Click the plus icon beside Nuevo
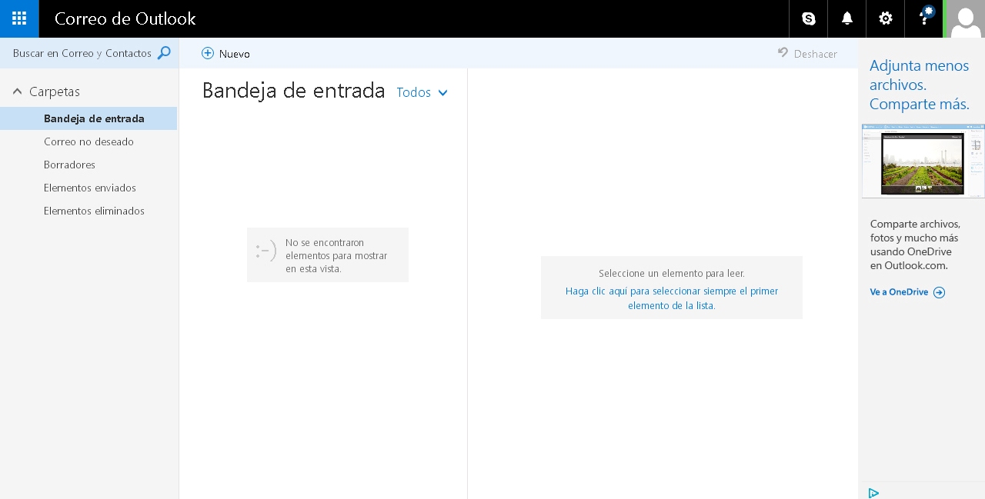Image resolution: width=985 pixels, height=499 pixels. point(208,53)
